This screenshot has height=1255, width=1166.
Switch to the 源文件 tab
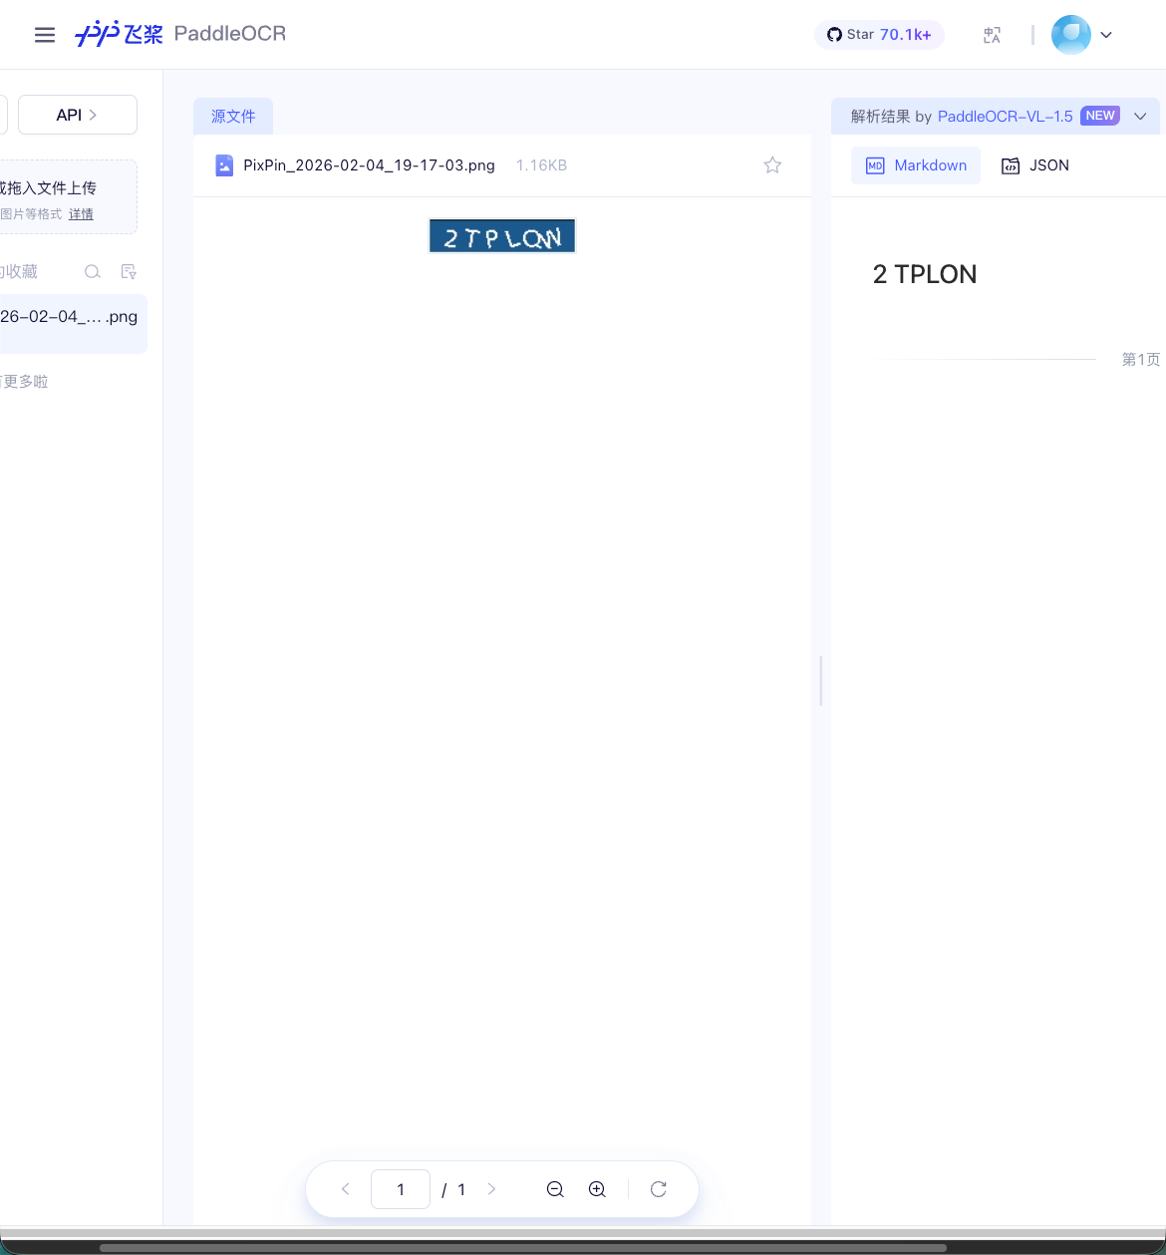click(x=233, y=117)
